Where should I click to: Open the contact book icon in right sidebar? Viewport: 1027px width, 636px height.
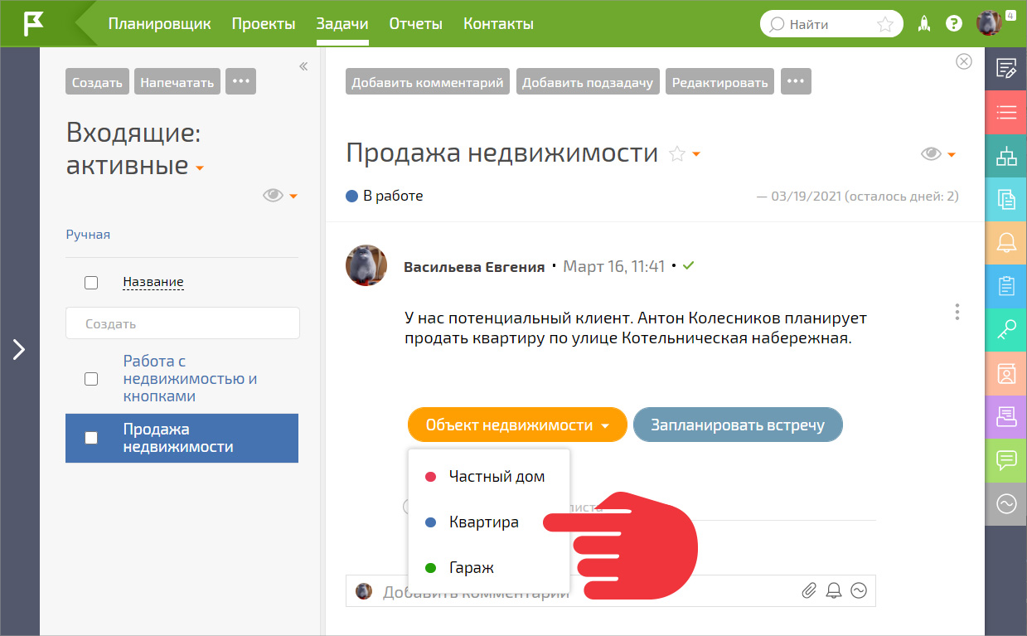pos(1006,373)
